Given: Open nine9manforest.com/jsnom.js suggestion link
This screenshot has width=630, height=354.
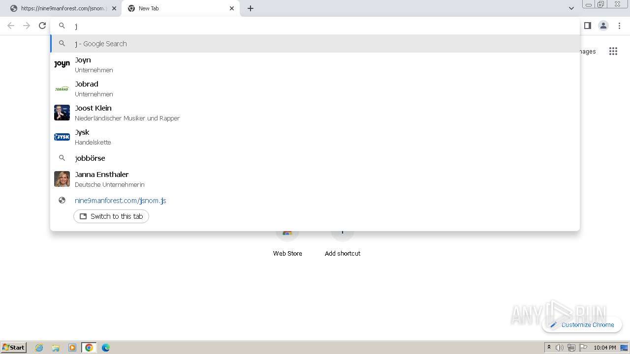Looking at the screenshot, I should click(x=121, y=200).
